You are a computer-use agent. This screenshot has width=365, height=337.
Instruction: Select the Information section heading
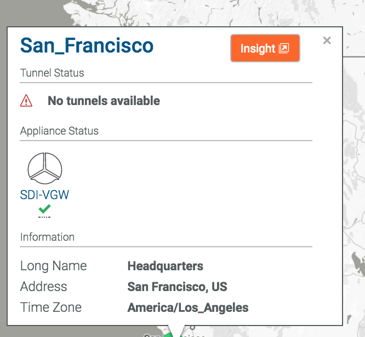coord(47,237)
